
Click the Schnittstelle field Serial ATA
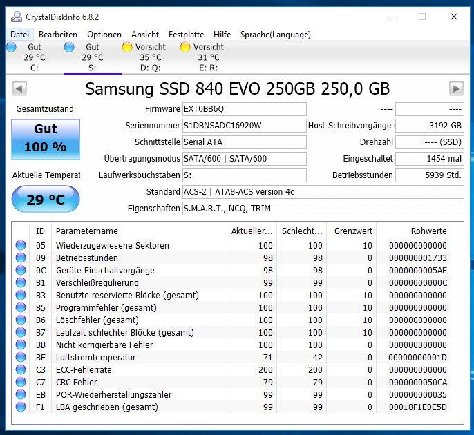pyautogui.click(x=245, y=142)
